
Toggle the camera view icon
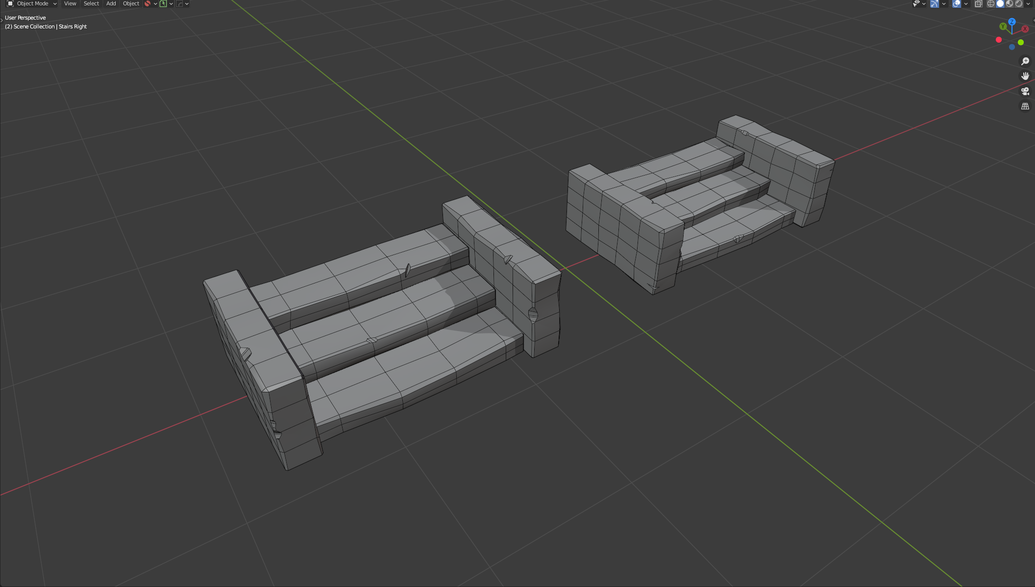[x=1025, y=91]
